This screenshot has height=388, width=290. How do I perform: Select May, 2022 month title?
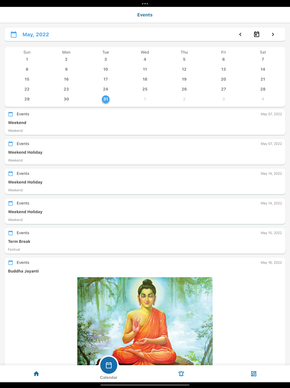click(36, 34)
